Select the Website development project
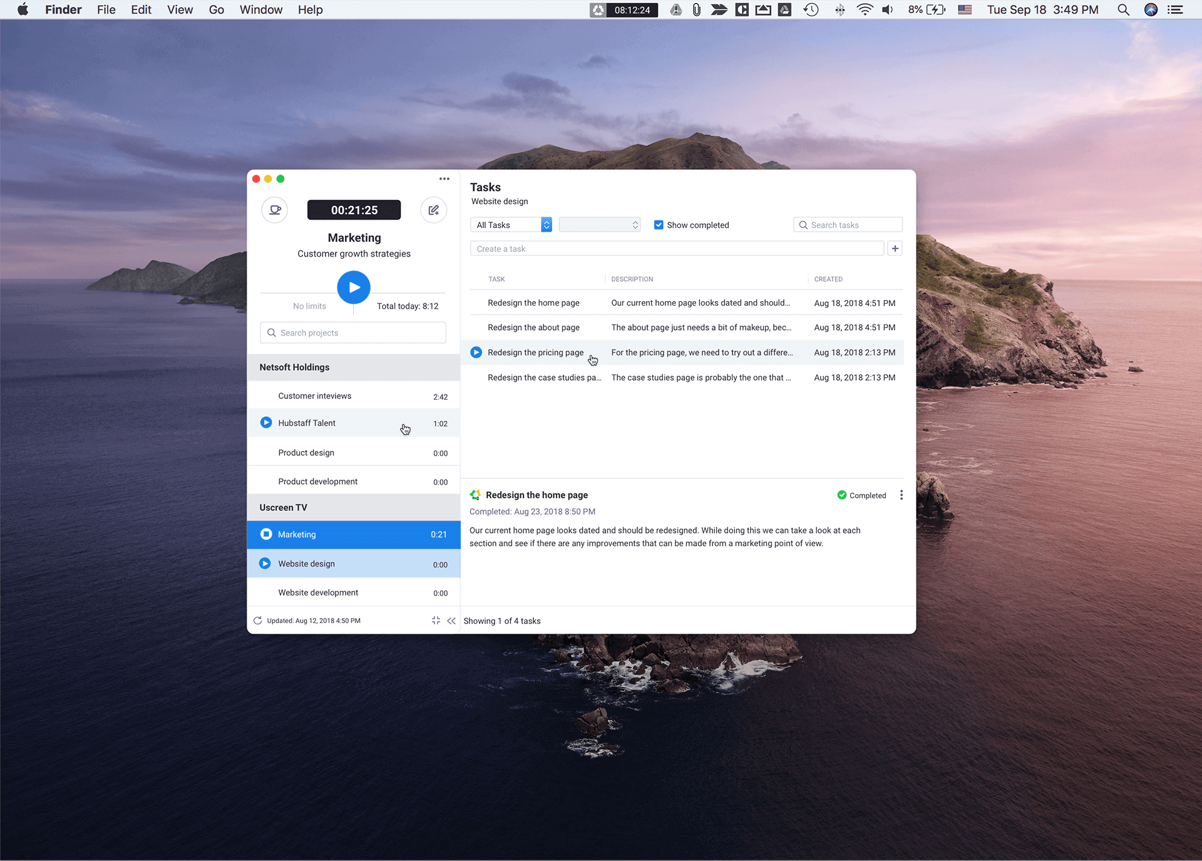This screenshot has width=1202, height=861. pos(318,592)
